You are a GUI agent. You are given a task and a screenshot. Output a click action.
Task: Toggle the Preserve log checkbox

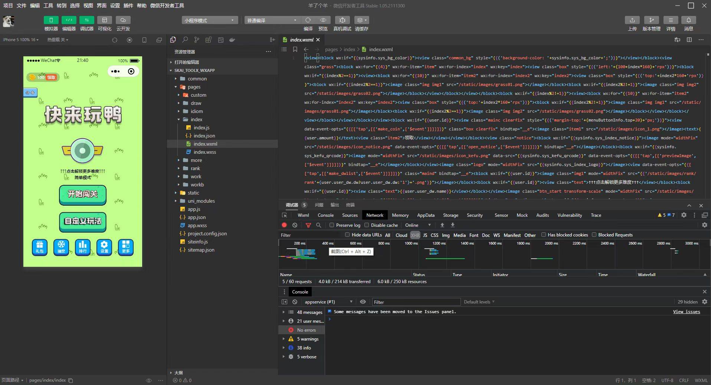tap(332, 225)
